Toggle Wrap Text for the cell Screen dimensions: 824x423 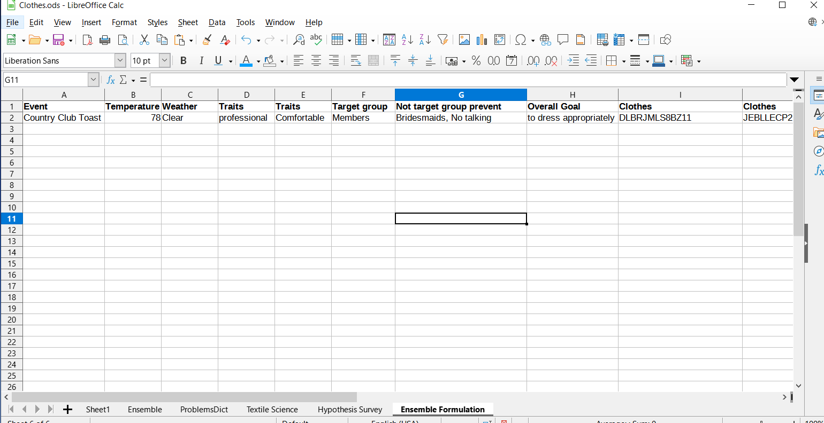356,61
